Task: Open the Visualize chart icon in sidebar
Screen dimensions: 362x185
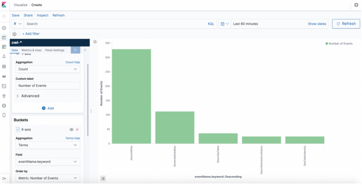Action: (x=4, y=37)
